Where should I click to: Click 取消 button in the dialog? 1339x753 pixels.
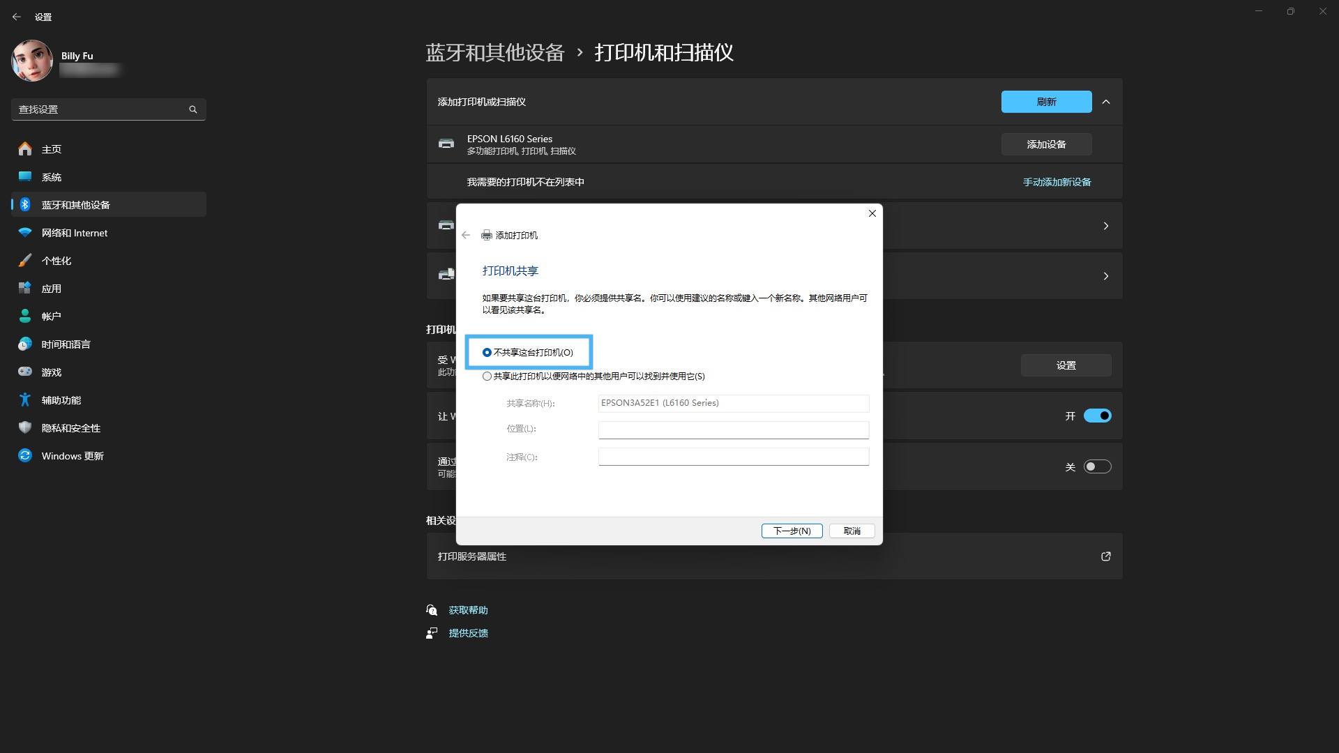tap(852, 531)
